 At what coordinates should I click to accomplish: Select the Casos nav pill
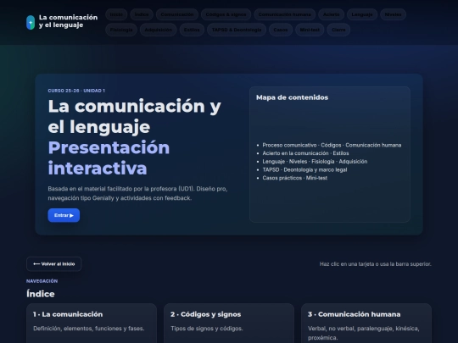pyautogui.click(x=281, y=30)
